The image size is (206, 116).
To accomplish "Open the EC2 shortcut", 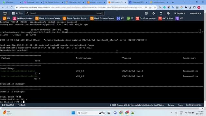I will 6,18.
